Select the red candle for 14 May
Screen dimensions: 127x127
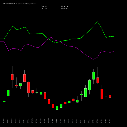(x=17, y=85)
